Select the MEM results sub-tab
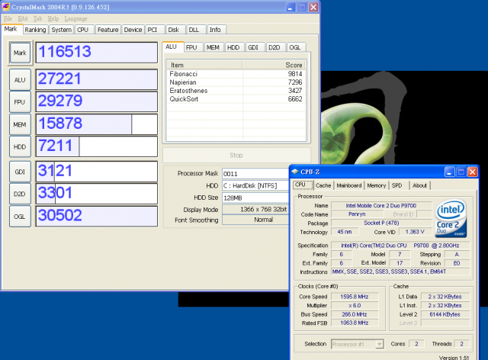 (x=213, y=47)
